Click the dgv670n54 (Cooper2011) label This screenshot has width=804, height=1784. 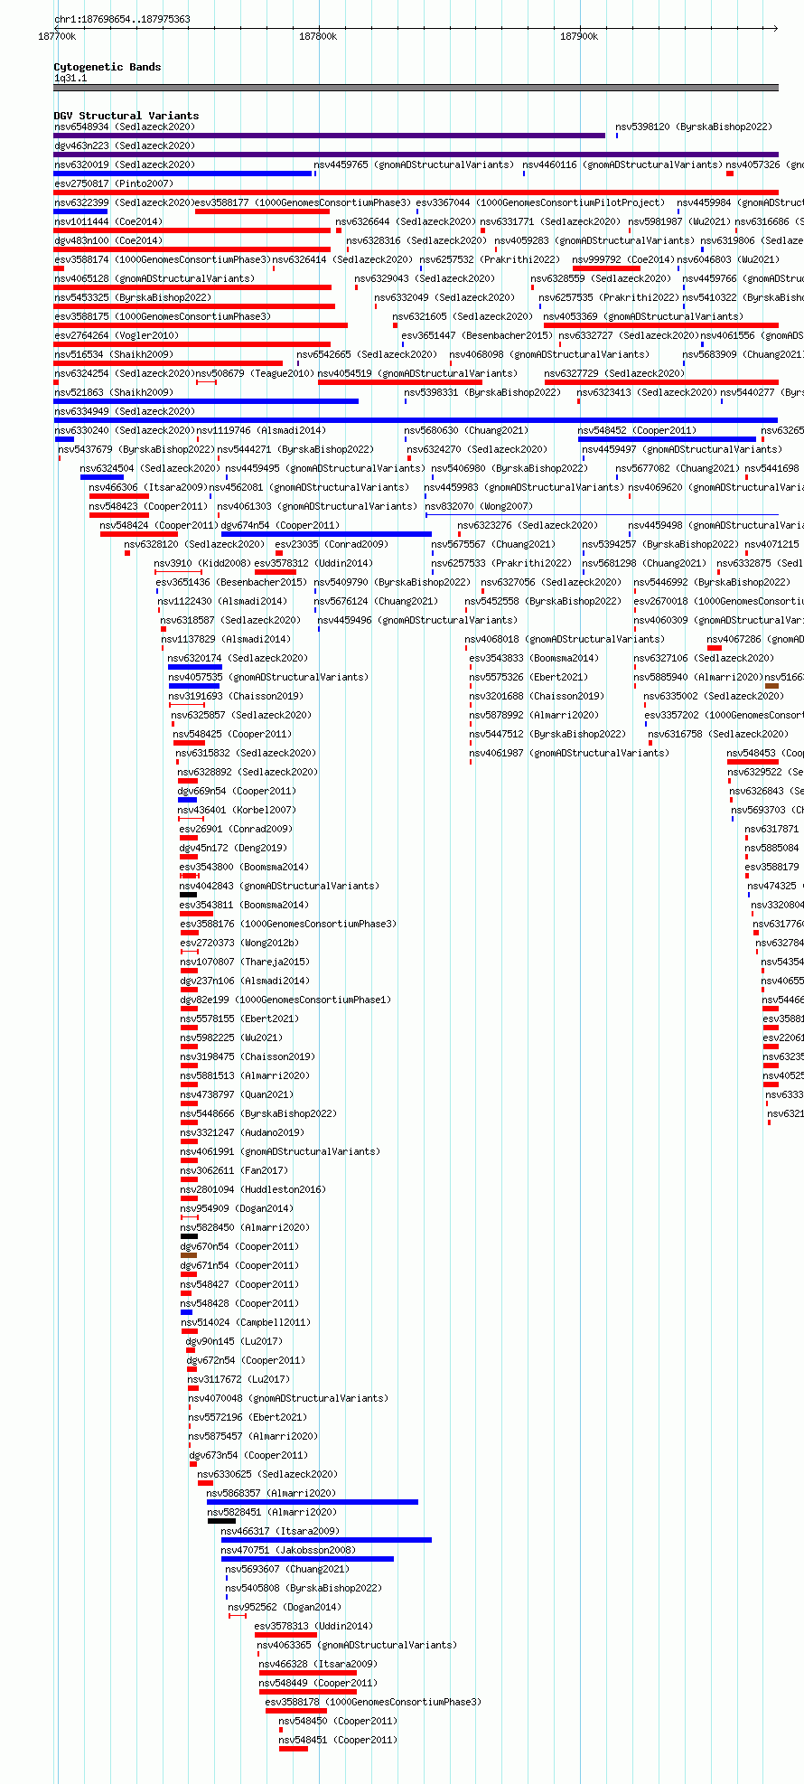point(239,1247)
